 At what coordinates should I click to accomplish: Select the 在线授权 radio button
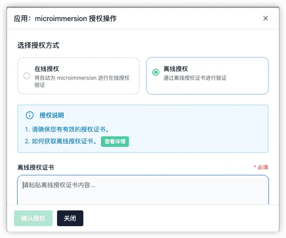(27, 76)
